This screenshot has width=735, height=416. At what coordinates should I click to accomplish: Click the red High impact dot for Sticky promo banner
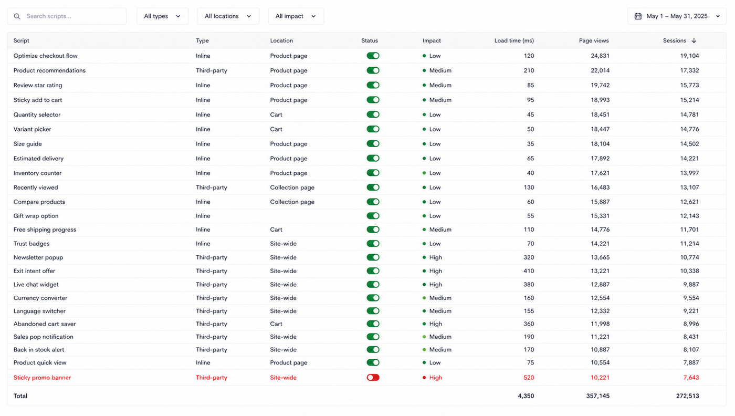pyautogui.click(x=424, y=378)
